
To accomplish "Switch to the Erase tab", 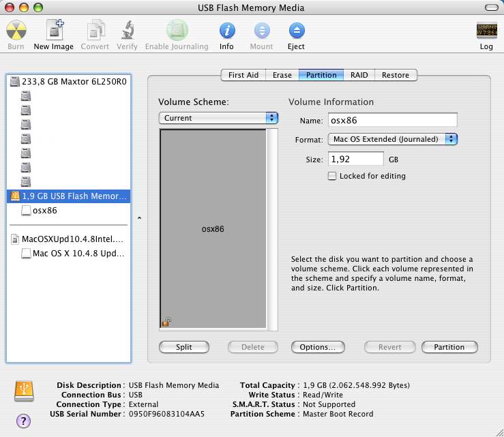I will click(x=282, y=75).
